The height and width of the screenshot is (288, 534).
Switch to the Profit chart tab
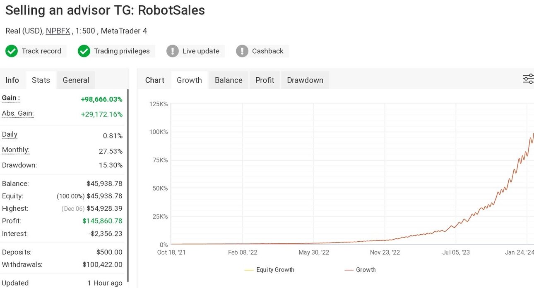265,80
